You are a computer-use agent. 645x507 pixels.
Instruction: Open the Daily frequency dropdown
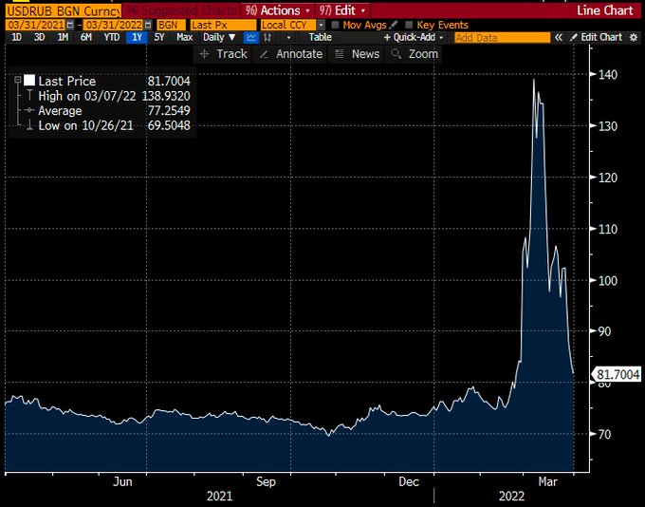[x=220, y=37]
